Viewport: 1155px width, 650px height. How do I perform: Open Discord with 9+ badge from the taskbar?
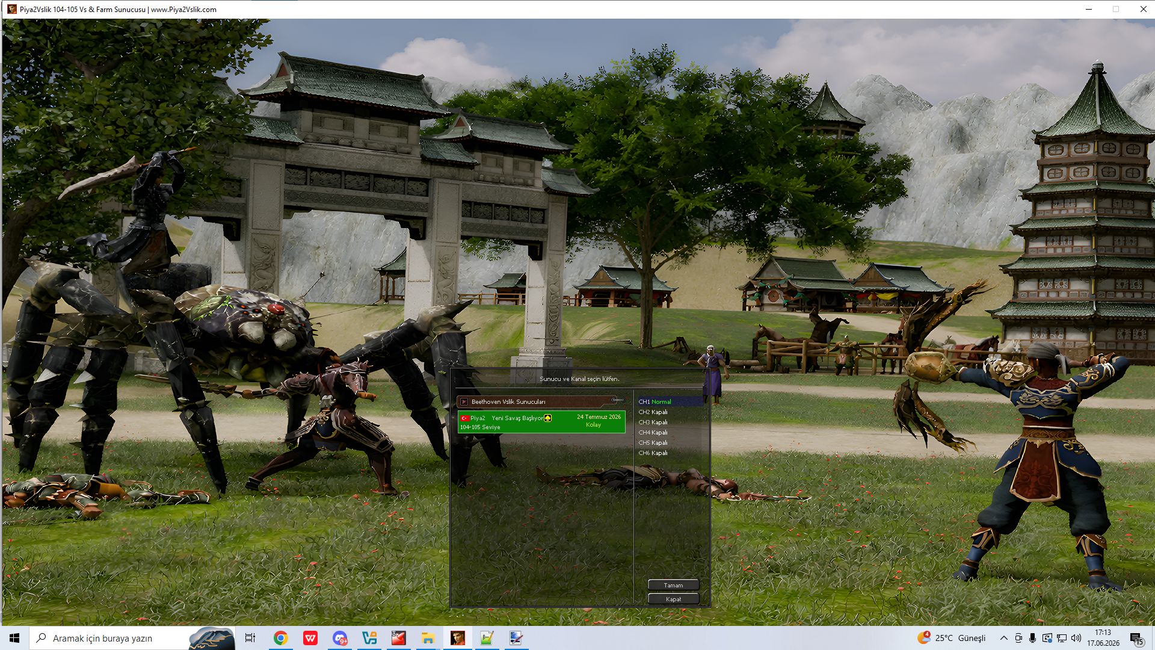pyautogui.click(x=340, y=638)
